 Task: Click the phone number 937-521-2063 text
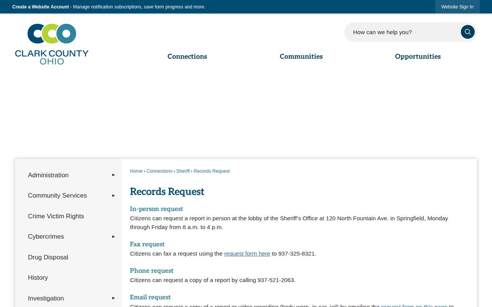[276, 280]
